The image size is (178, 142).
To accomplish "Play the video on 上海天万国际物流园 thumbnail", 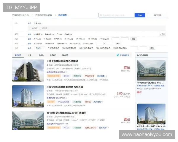I will [x=16, y=78].
